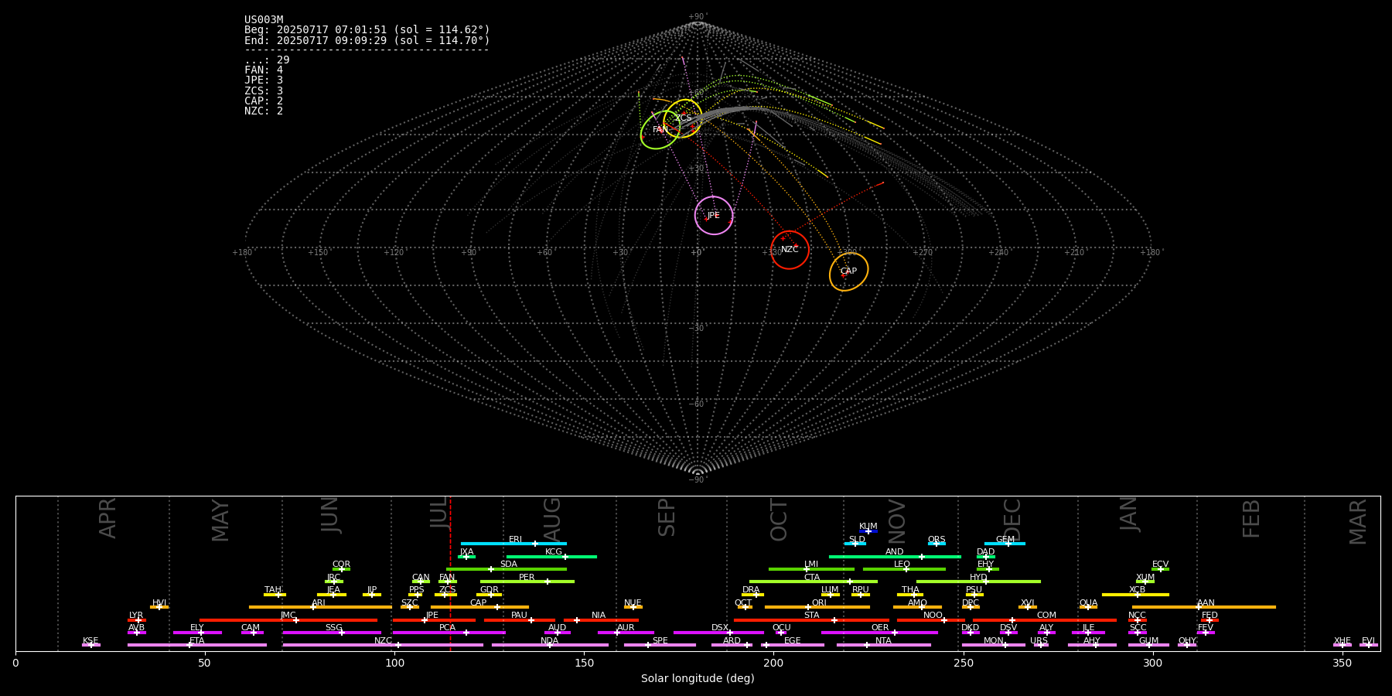1392x696 pixels.
Task: Click the pink JPE radiant circle on sky map
Action: pos(714,215)
